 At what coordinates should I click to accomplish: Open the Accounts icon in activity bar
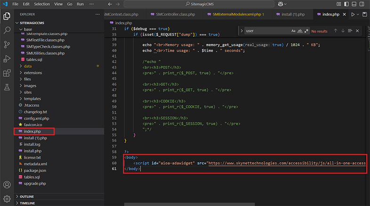click(x=7, y=185)
